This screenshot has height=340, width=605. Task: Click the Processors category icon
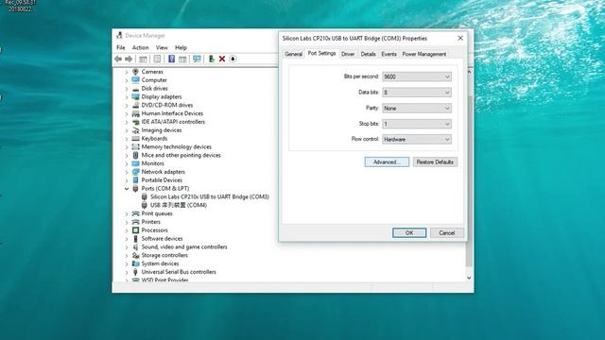pos(135,230)
